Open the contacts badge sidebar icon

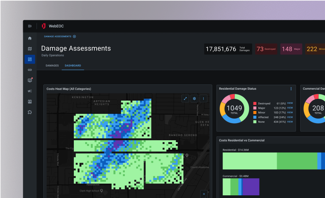click(x=30, y=101)
